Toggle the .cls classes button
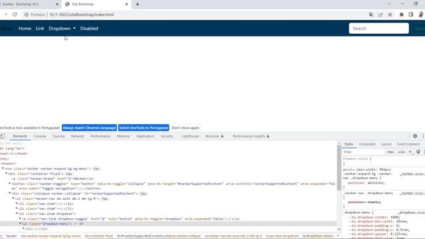This screenshot has height=239, width=425. pyautogui.click(x=401, y=152)
